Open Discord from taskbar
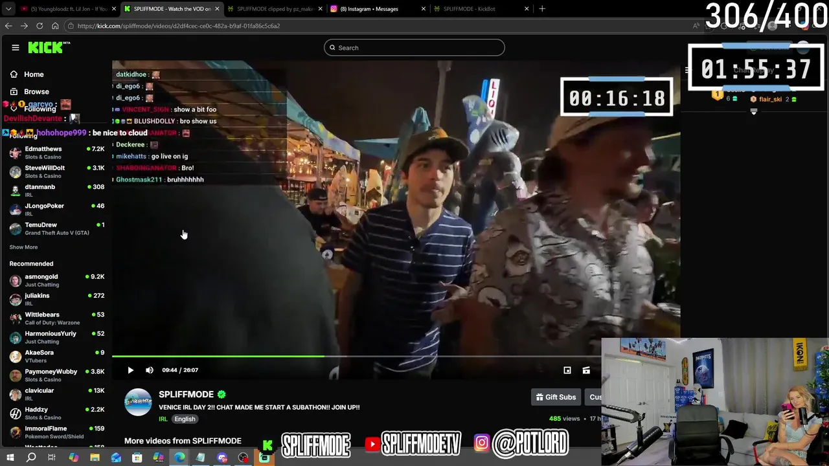The width and height of the screenshot is (829, 466). coord(222,458)
